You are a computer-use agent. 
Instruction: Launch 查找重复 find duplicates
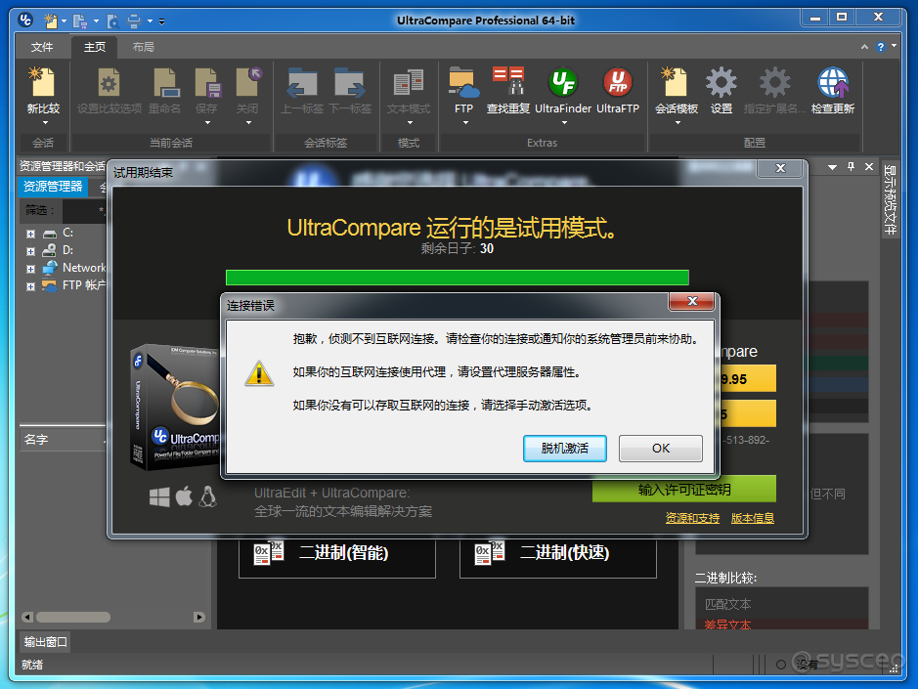point(508,81)
